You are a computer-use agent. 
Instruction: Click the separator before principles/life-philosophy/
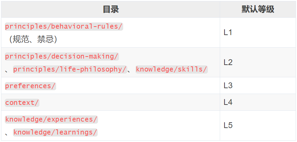coord(6,71)
